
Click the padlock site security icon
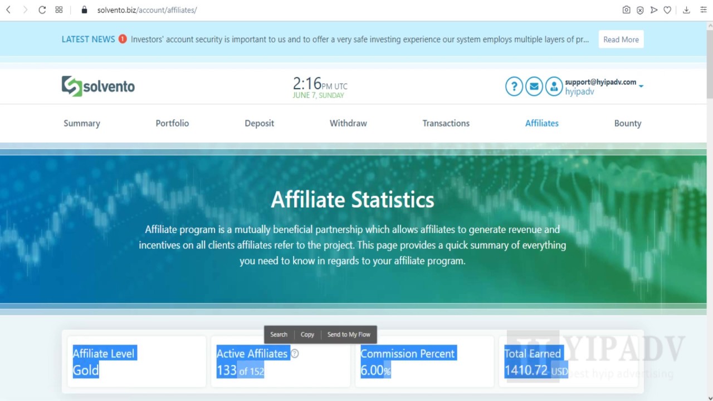85,10
